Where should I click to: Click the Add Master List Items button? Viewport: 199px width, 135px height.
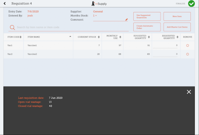[x=177, y=27]
